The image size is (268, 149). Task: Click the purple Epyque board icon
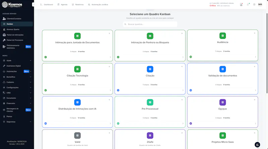click(222, 102)
